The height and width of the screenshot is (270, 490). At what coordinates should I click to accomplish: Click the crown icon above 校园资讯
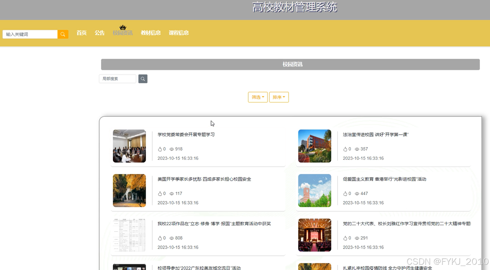pos(123,27)
